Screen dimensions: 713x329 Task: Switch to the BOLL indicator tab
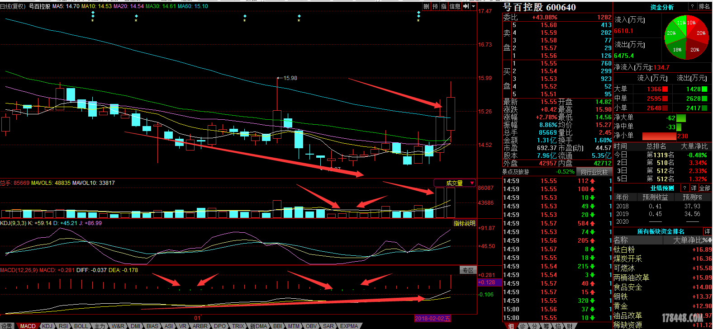[81, 326]
